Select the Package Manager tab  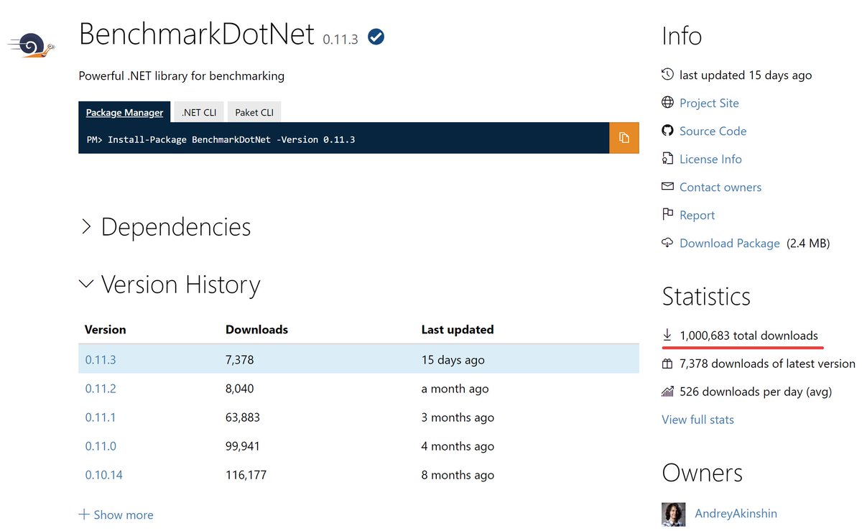coord(124,112)
